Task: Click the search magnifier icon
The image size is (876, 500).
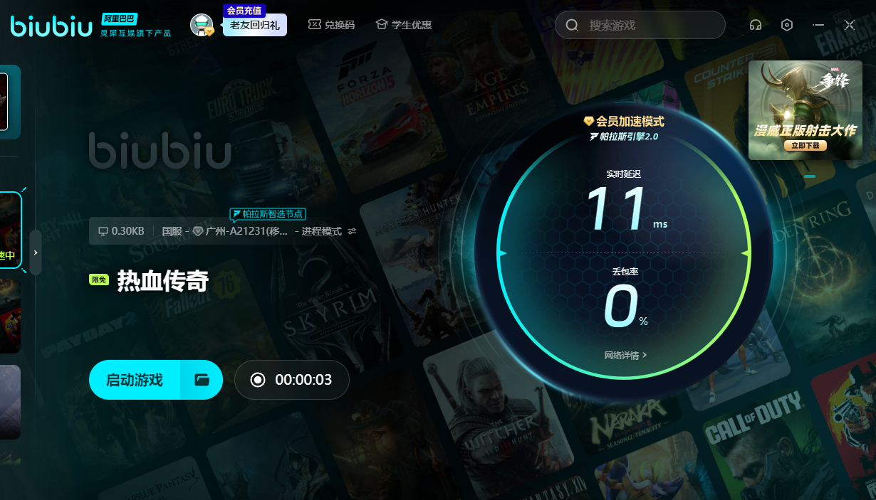Action: (572, 26)
